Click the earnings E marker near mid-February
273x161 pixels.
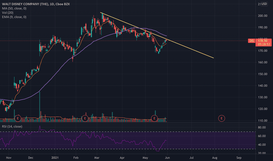[85, 118]
